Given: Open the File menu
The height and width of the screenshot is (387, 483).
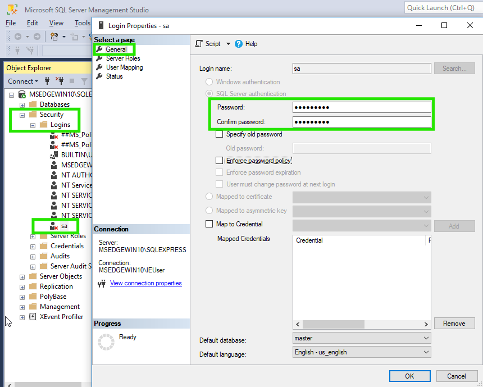Looking at the screenshot, I should [10, 23].
